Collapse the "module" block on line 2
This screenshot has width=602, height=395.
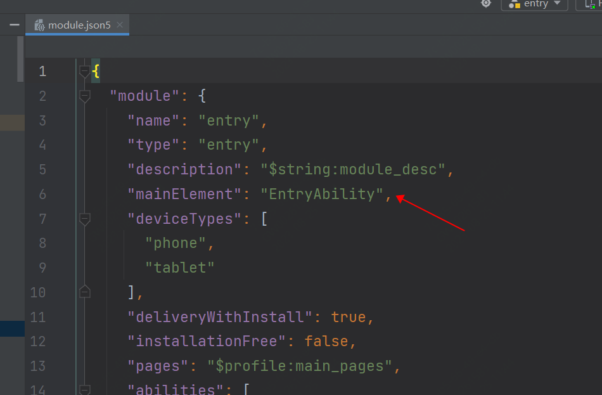click(x=84, y=96)
